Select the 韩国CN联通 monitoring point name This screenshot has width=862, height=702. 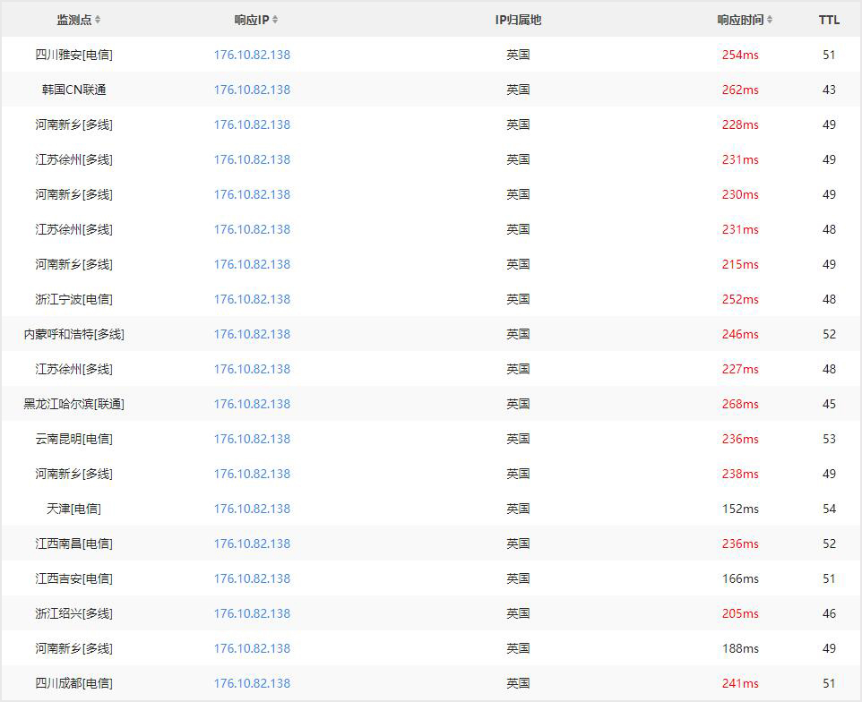tap(73, 90)
